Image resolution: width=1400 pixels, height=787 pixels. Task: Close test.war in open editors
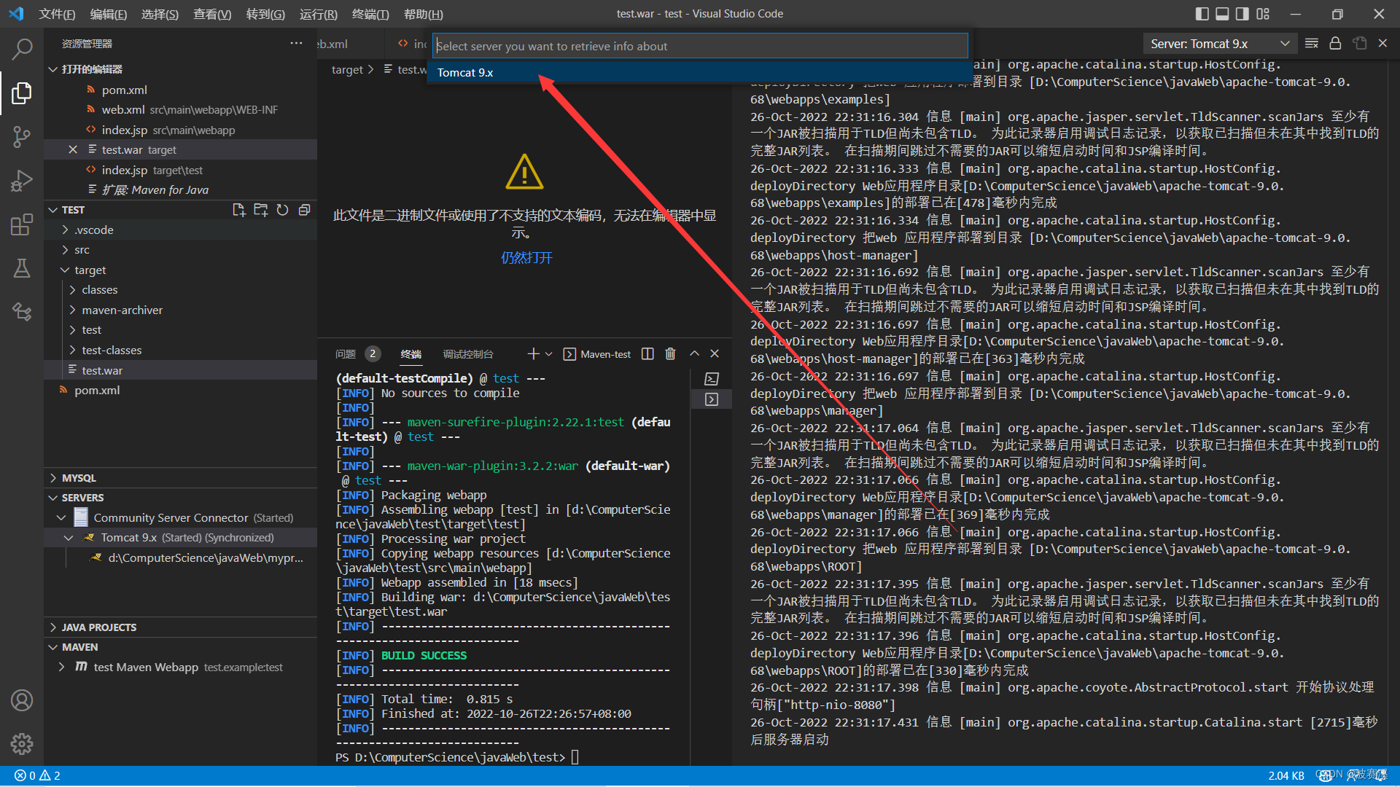tap(73, 150)
